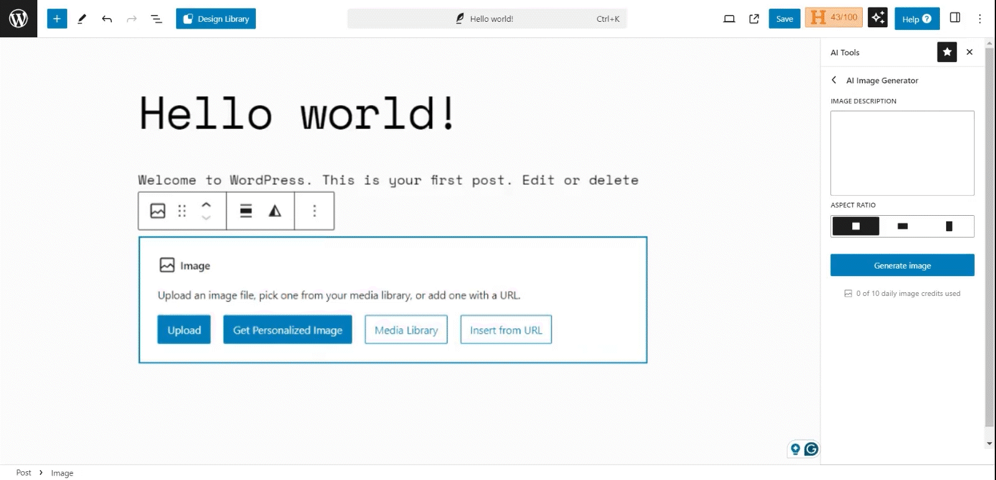
Task: Click Get Personalized Image
Action: coord(288,330)
